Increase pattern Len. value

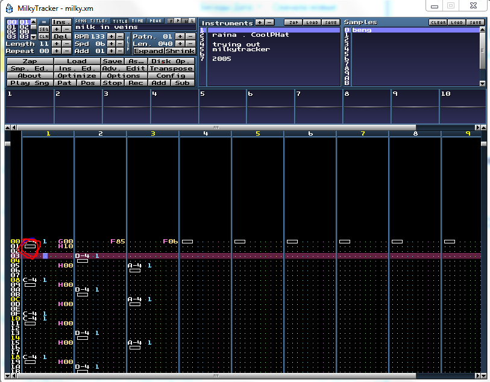point(180,44)
